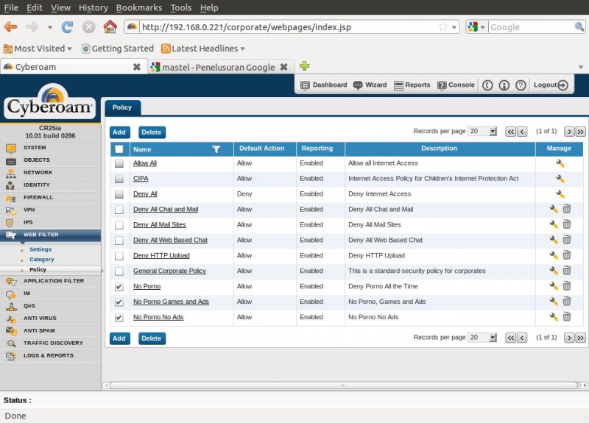This screenshot has width=589, height=423.
Task: Click wrench icon for Allow All policy
Action: pyautogui.click(x=560, y=163)
